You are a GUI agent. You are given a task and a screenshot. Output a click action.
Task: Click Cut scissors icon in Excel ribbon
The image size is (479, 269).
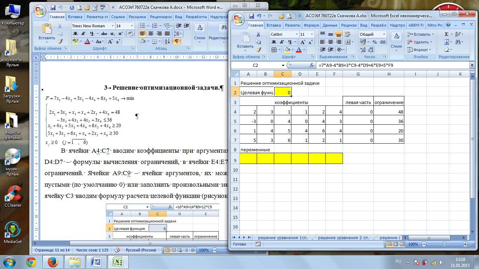(258, 35)
